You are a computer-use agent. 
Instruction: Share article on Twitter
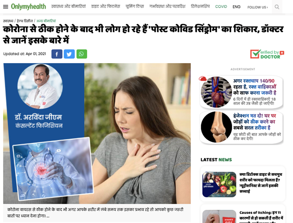pyautogui.click(x=69, y=54)
